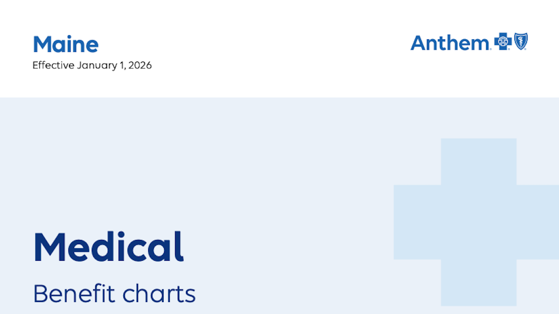Click the large light-blue plus graphic's center
This screenshot has width=559, height=314.
click(x=478, y=222)
